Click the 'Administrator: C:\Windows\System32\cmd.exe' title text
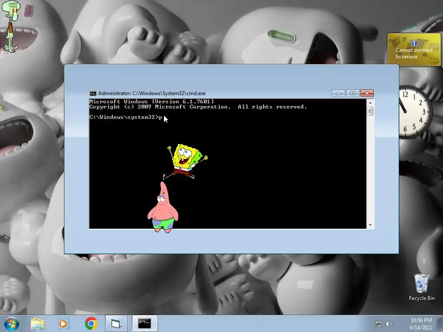 point(152,93)
